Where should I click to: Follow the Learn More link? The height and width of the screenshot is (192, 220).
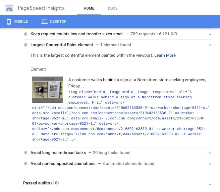click(x=165, y=55)
